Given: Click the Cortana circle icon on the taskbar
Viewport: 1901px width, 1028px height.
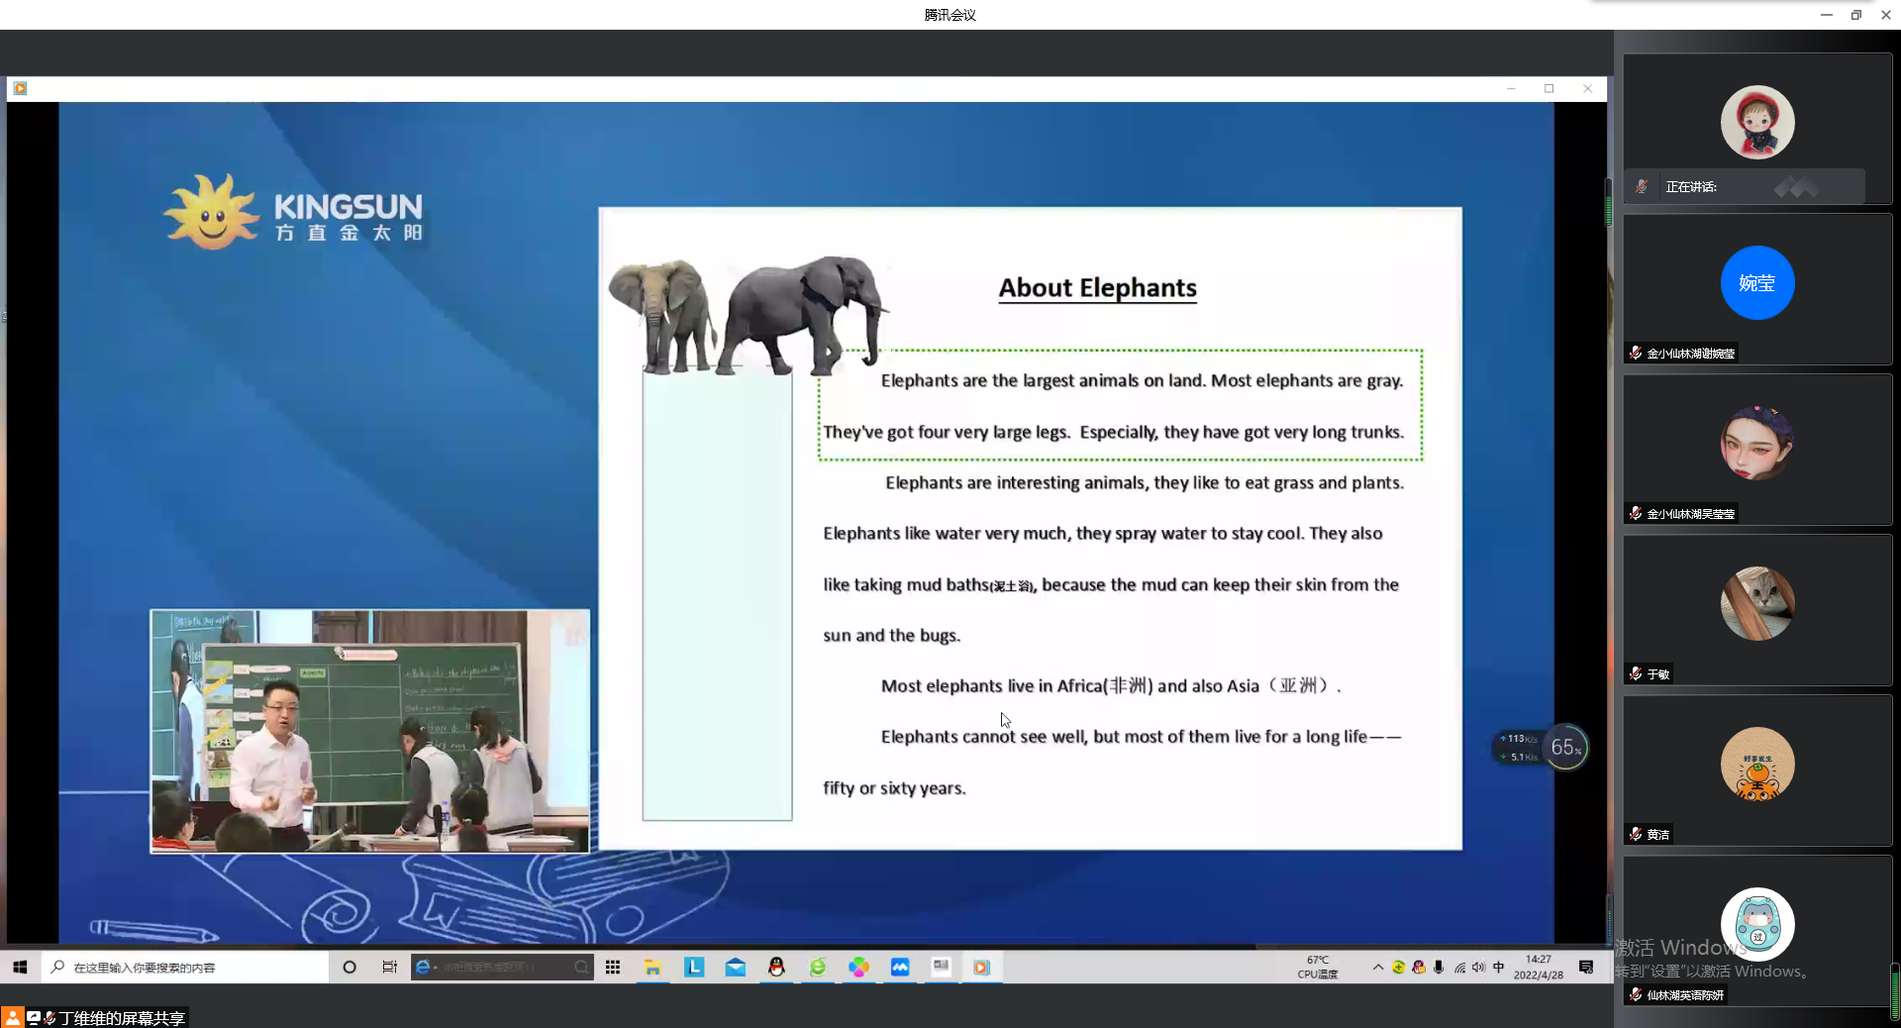Looking at the screenshot, I should 350,967.
